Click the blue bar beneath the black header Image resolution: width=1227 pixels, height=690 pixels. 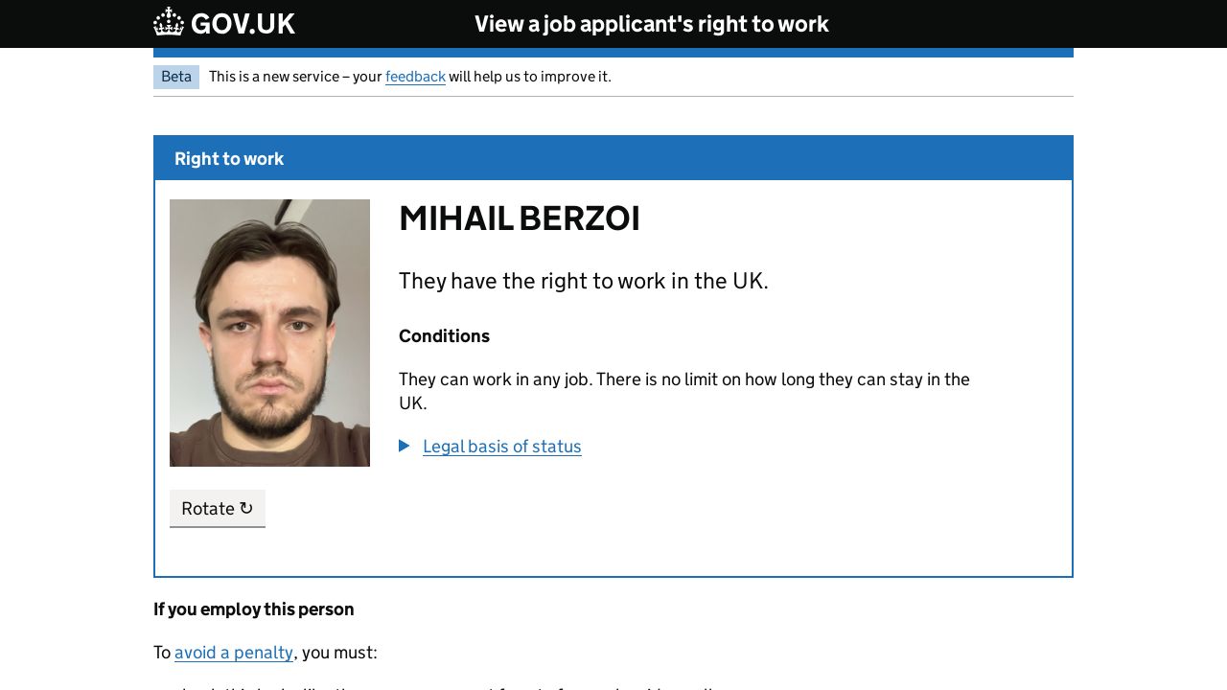tap(613, 53)
